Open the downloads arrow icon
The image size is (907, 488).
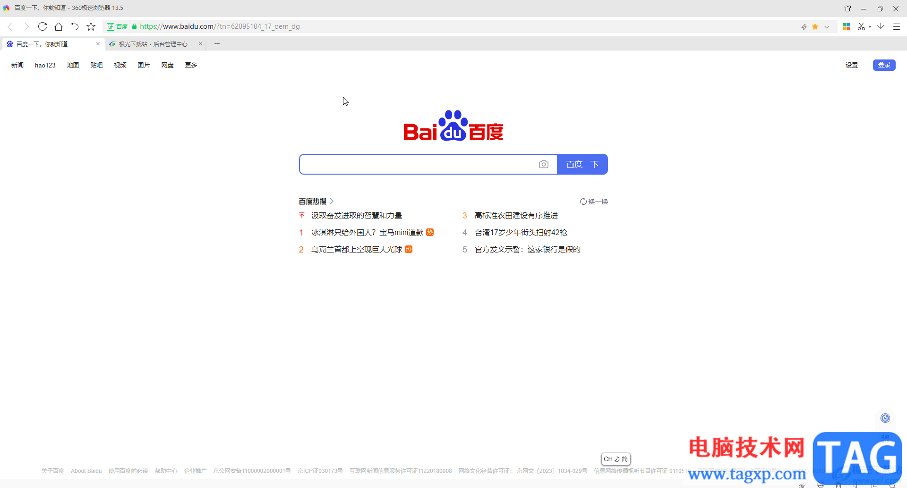pos(881,26)
